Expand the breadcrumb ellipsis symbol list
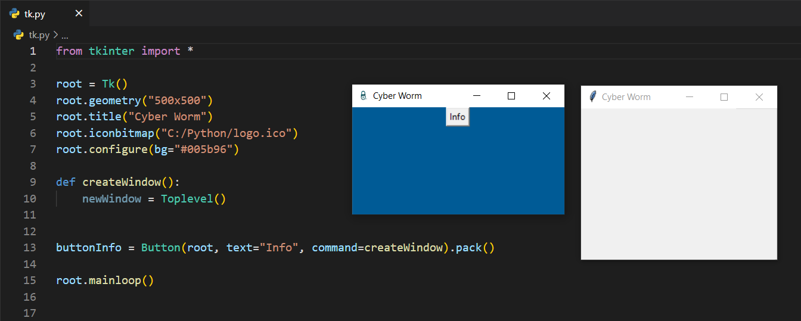 coord(65,35)
